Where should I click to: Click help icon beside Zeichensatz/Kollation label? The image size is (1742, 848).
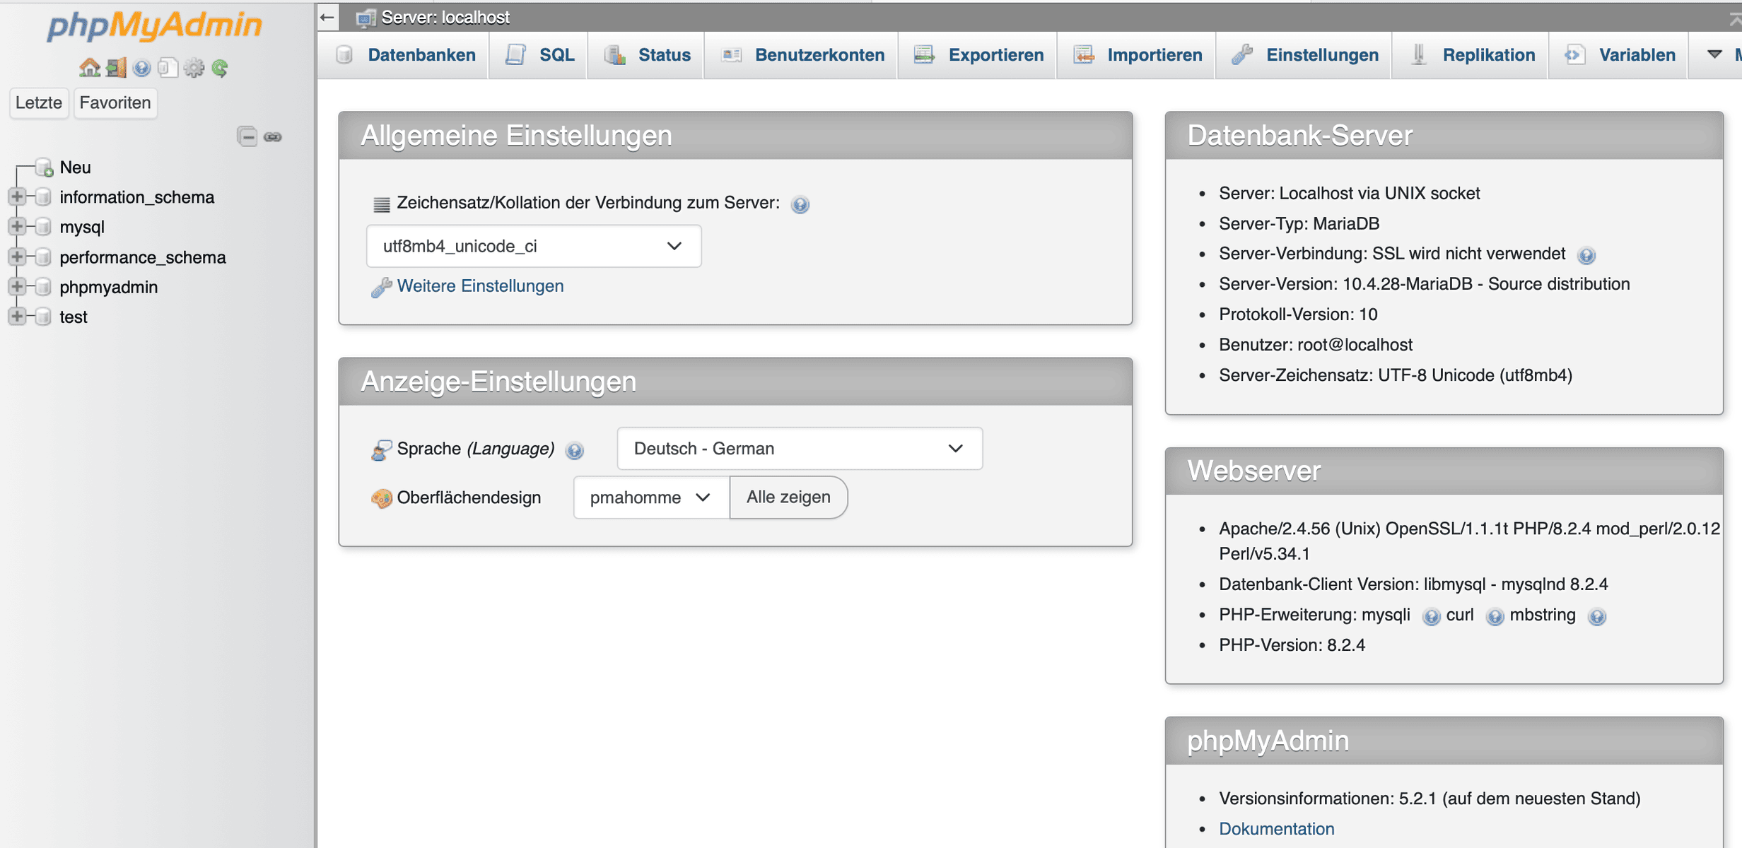(x=800, y=204)
